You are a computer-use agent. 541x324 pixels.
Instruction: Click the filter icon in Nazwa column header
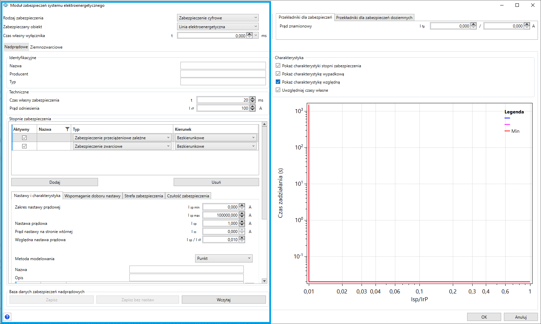pos(67,129)
